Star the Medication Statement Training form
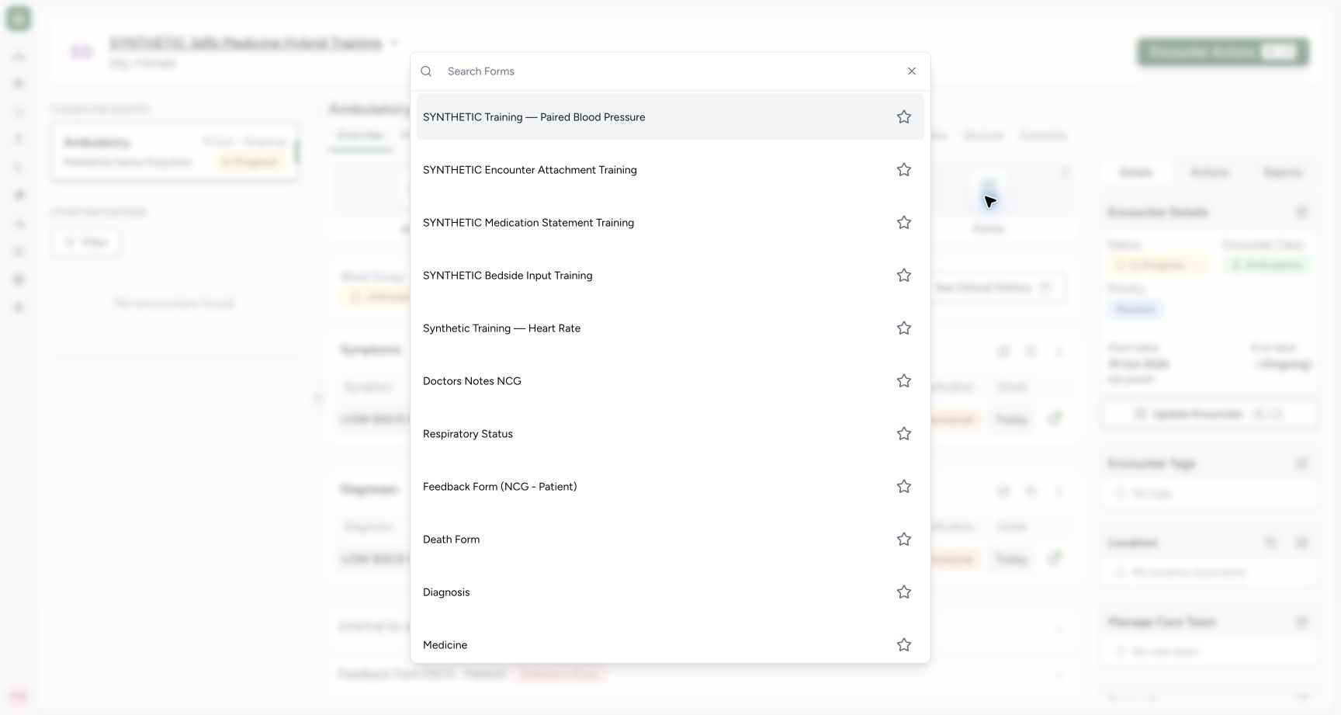 [903, 223]
